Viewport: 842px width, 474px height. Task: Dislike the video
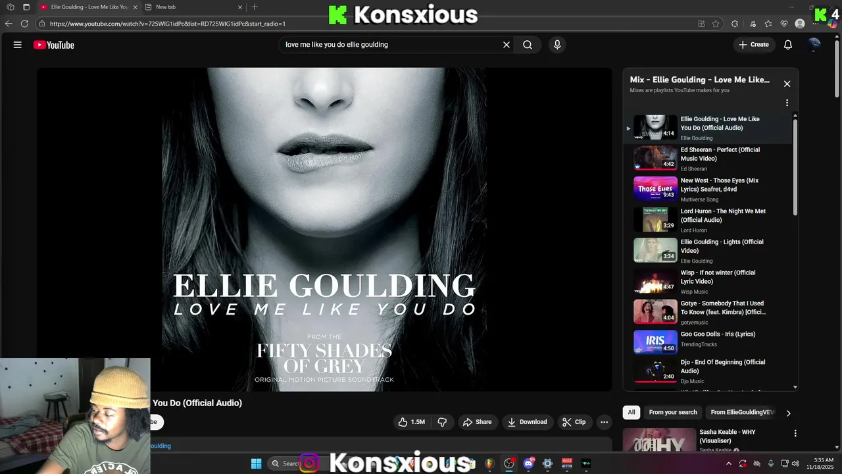pos(442,422)
